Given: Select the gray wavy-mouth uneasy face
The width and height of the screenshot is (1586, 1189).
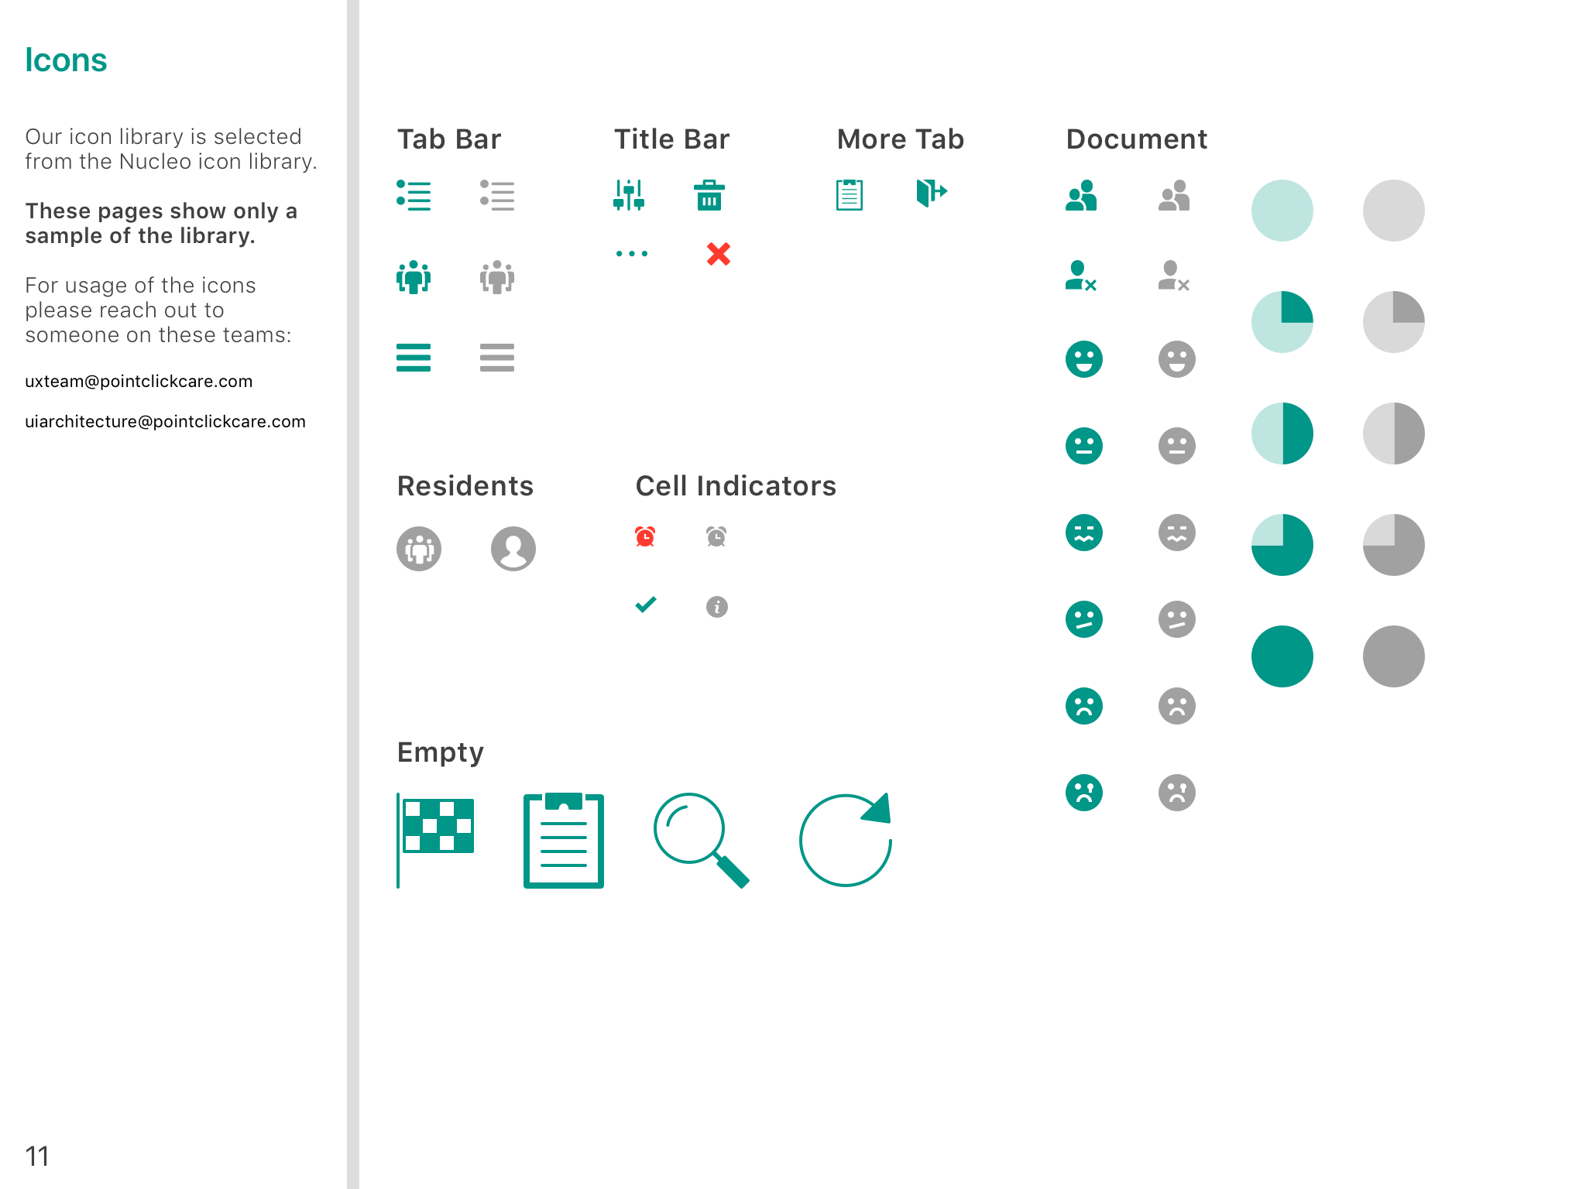Looking at the screenshot, I should click(1177, 533).
